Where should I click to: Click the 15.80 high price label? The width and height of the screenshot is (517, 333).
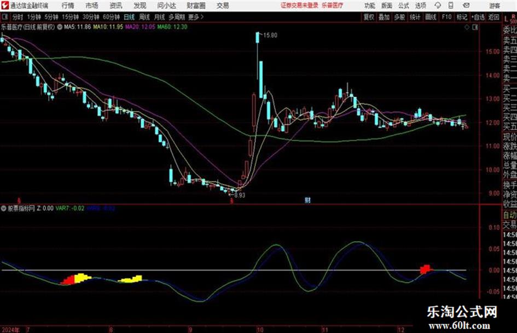(270, 36)
